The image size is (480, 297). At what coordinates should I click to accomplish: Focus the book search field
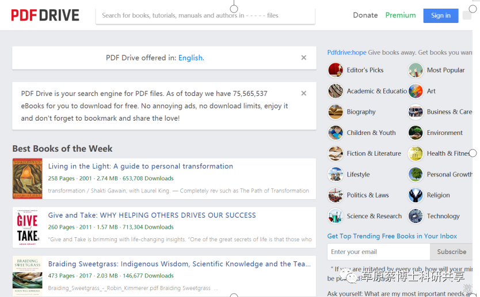(205, 16)
